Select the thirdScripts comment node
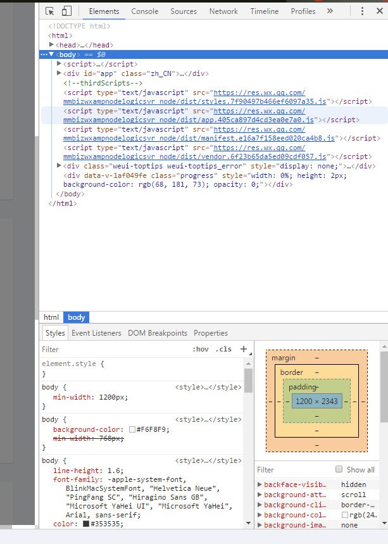 pyautogui.click(x=103, y=83)
